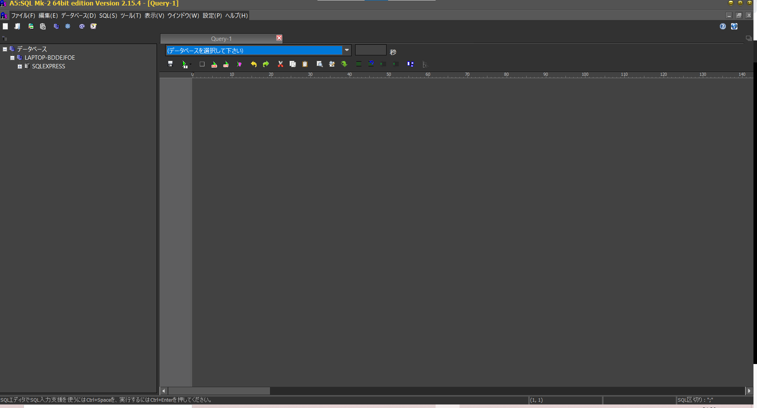Restore the inner Query-1 window
The height and width of the screenshot is (408, 757).
tap(739, 15)
